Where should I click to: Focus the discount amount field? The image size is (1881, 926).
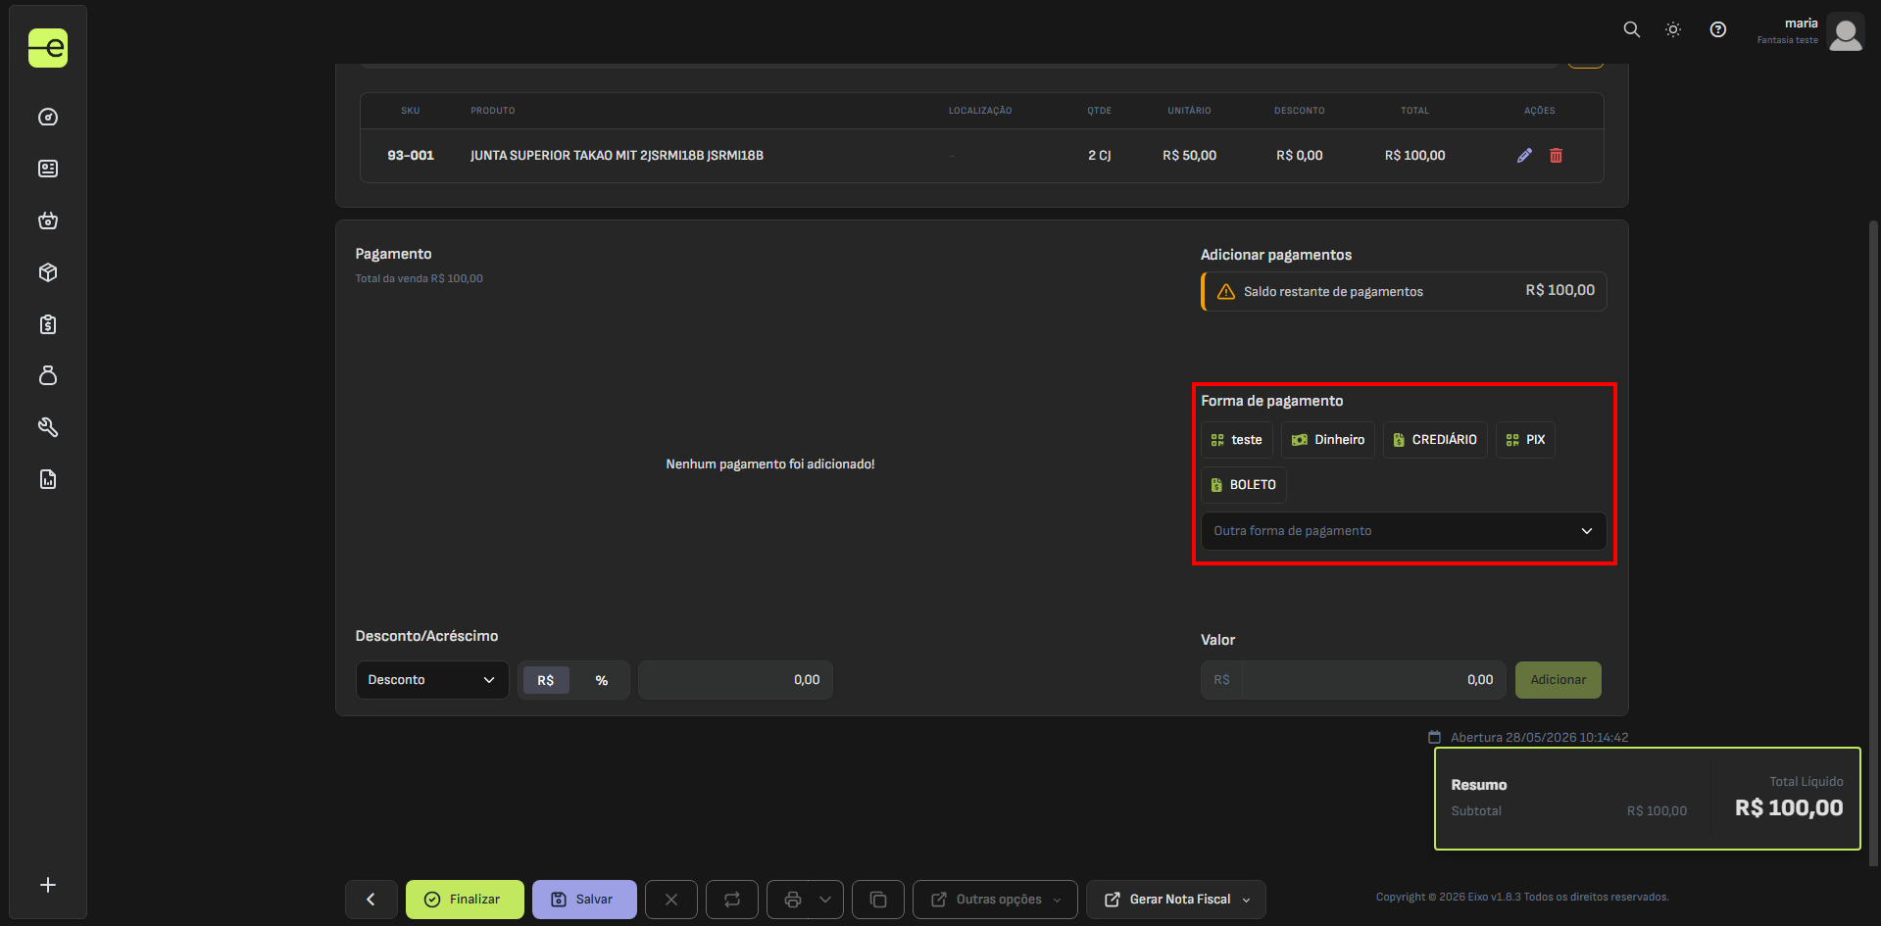click(735, 680)
